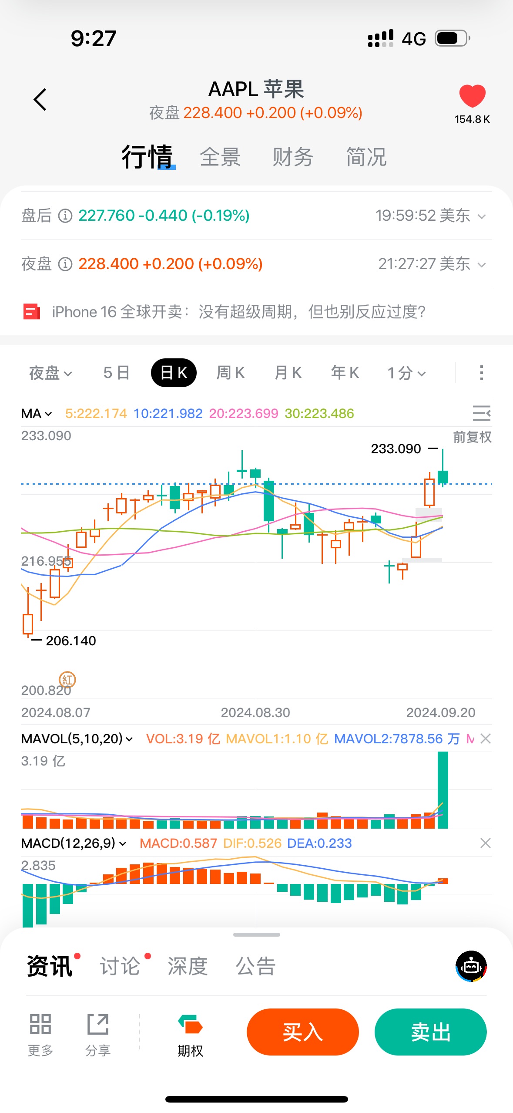Switch to the 财务 tab
The image size is (513, 1113).
coord(293,157)
